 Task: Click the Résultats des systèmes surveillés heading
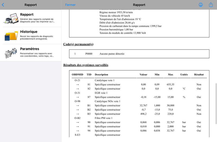point(86,65)
